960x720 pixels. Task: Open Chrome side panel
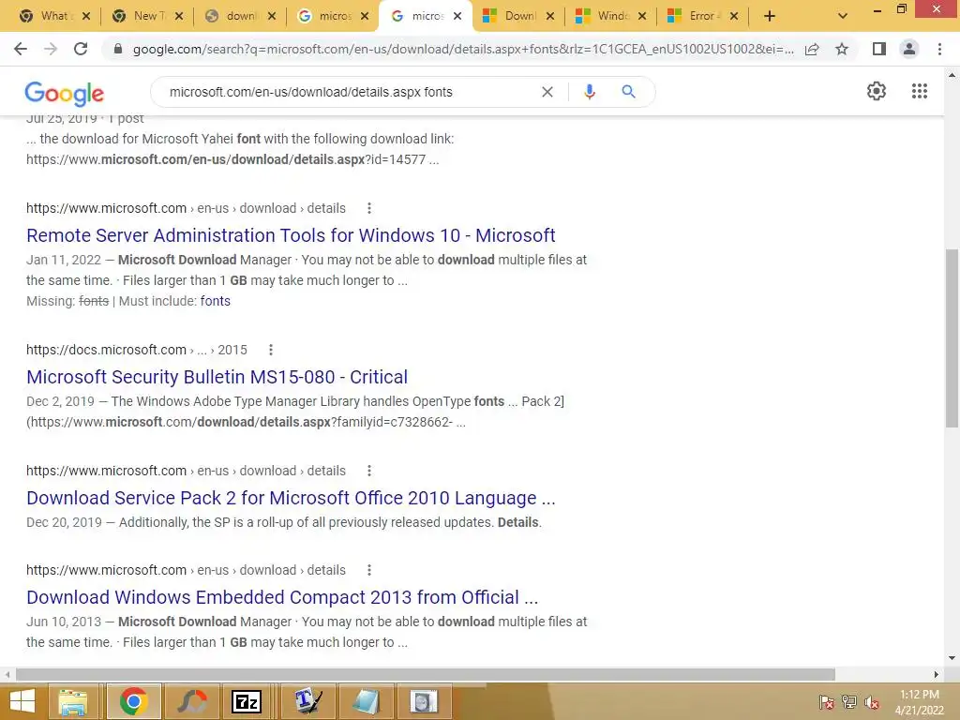(x=879, y=49)
